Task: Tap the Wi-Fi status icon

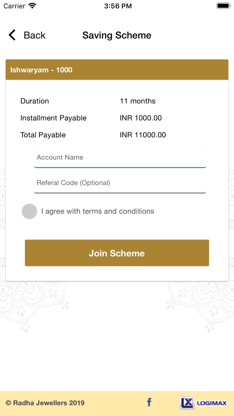Action: tap(32, 6)
